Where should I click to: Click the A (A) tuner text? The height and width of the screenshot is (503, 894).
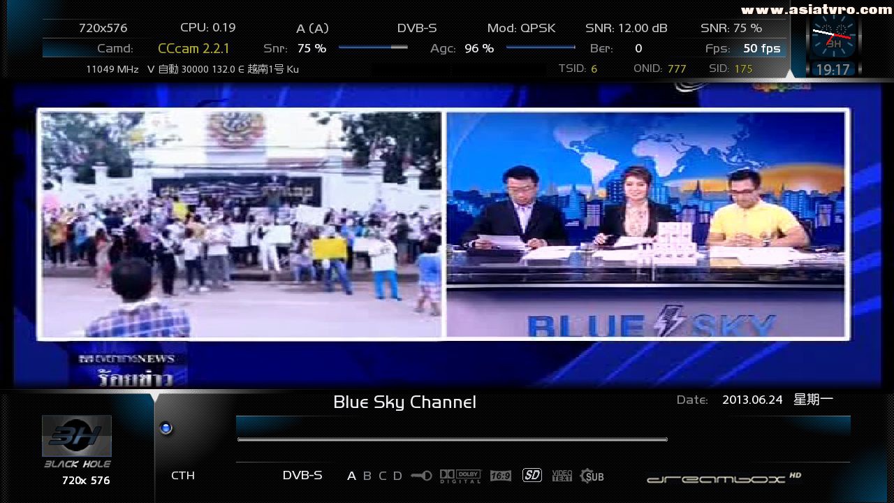coord(312,29)
